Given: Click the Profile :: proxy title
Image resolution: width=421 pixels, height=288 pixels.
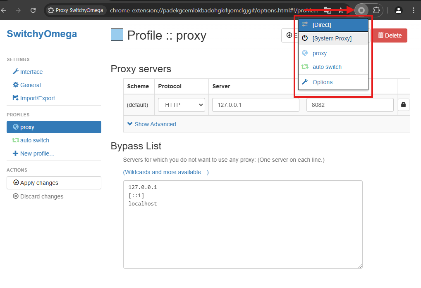Looking at the screenshot, I should pyautogui.click(x=167, y=35).
